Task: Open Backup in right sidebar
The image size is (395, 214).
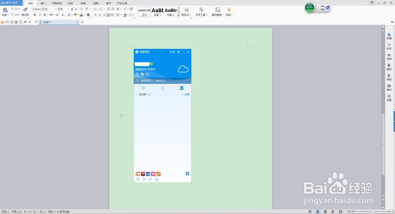Action: click(389, 87)
